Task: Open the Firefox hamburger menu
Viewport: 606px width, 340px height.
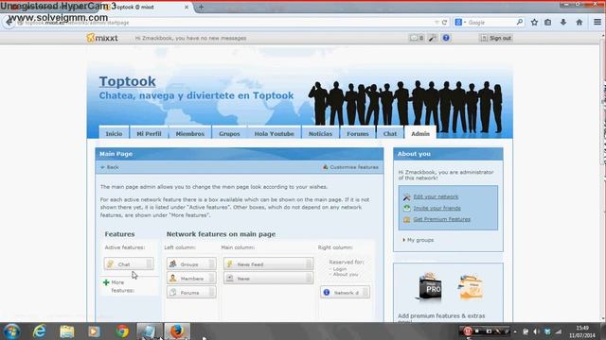Action: (597, 23)
